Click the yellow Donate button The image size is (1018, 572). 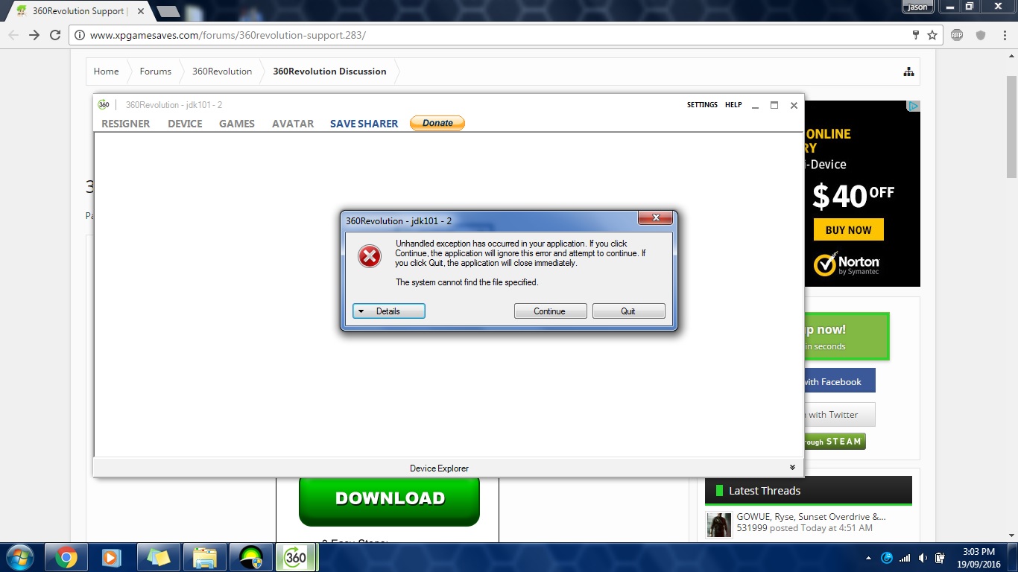click(437, 123)
